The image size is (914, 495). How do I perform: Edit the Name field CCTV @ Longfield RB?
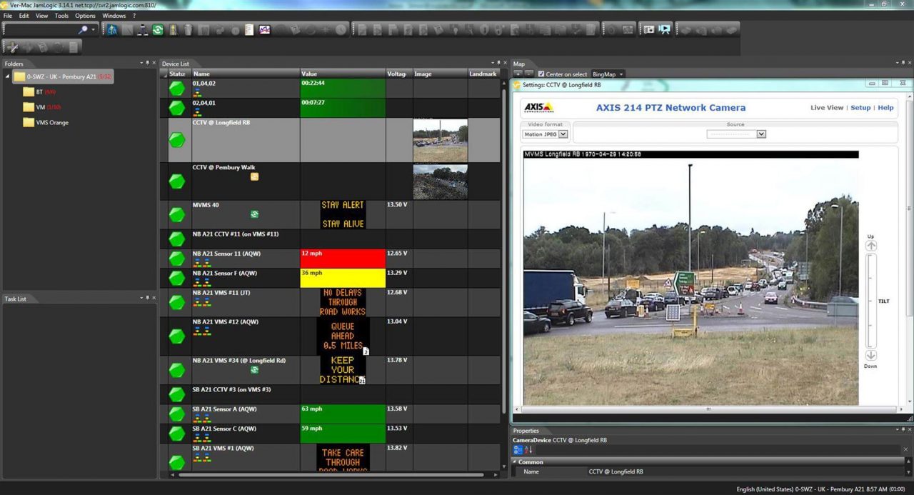point(747,471)
